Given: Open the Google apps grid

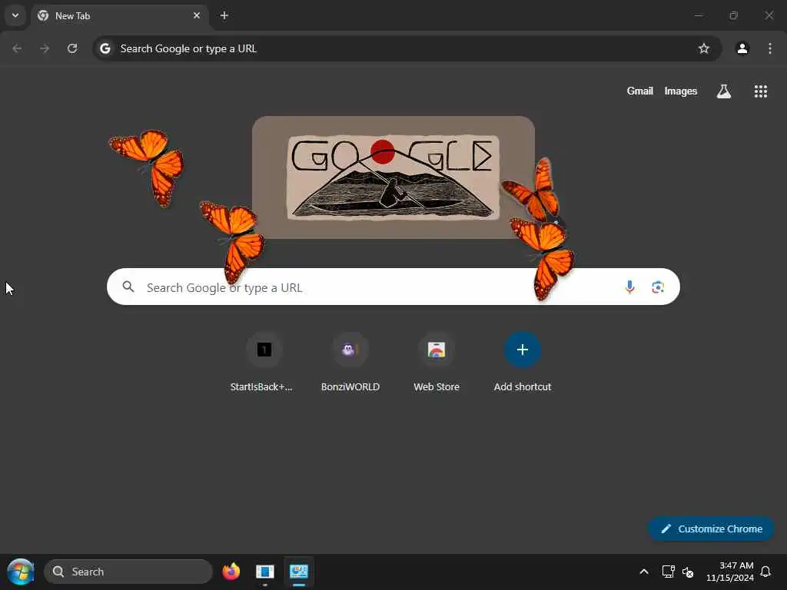Looking at the screenshot, I should 760,91.
